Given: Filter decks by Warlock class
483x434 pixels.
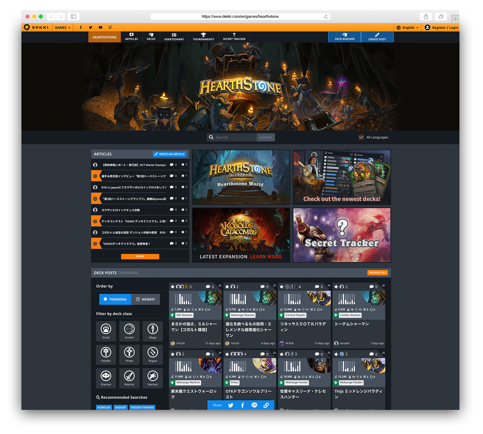Looking at the screenshot, I should pos(153,378).
